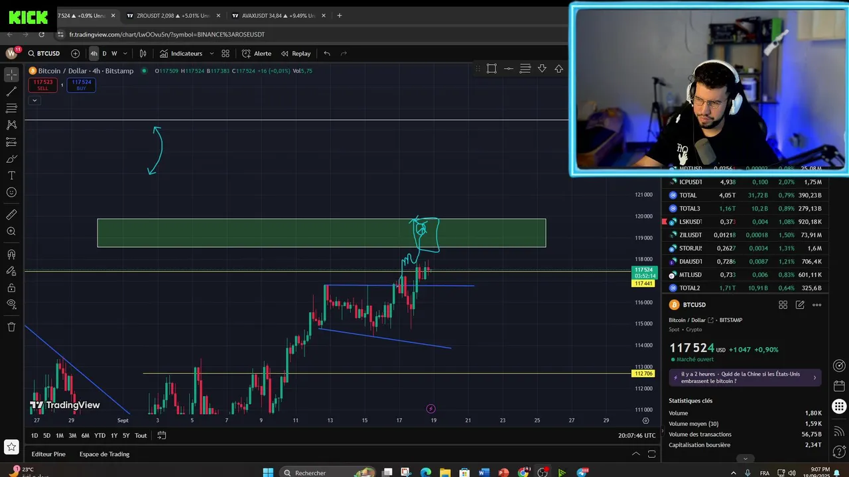
Task: Select the brush drawing tool
Action: click(11, 159)
